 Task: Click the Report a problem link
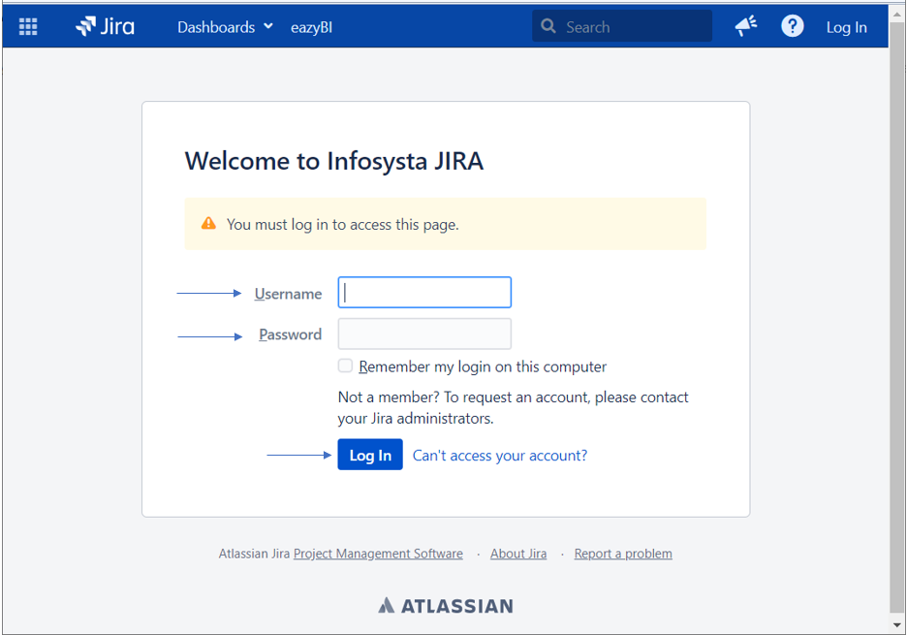click(623, 554)
